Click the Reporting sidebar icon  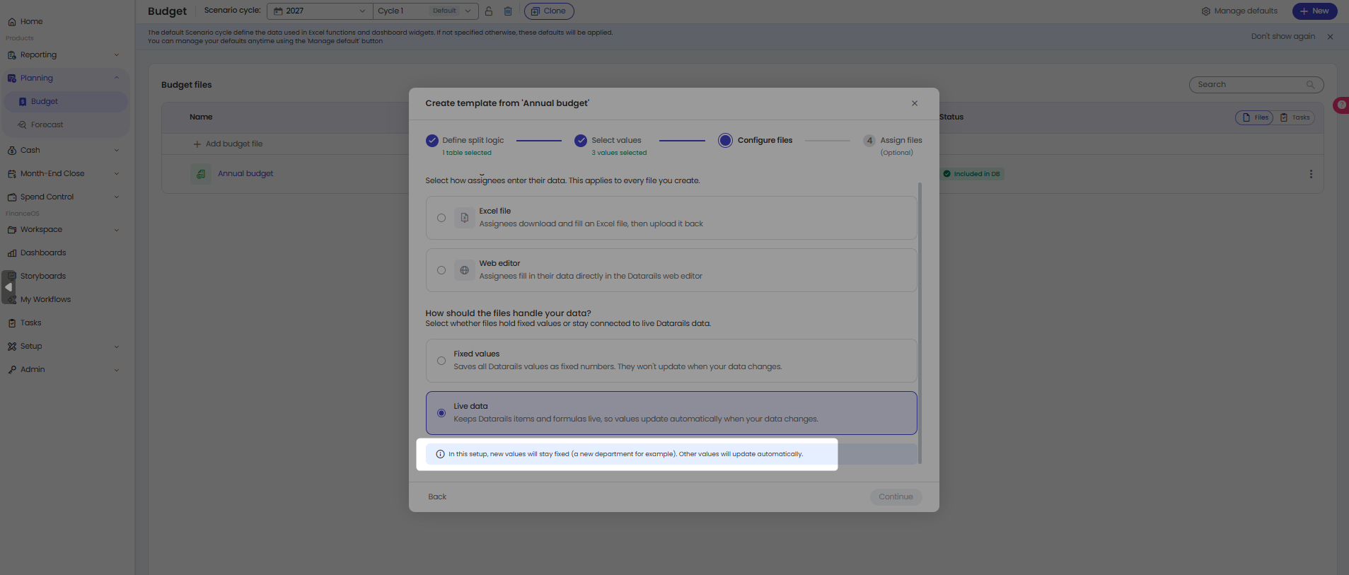pos(12,55)
